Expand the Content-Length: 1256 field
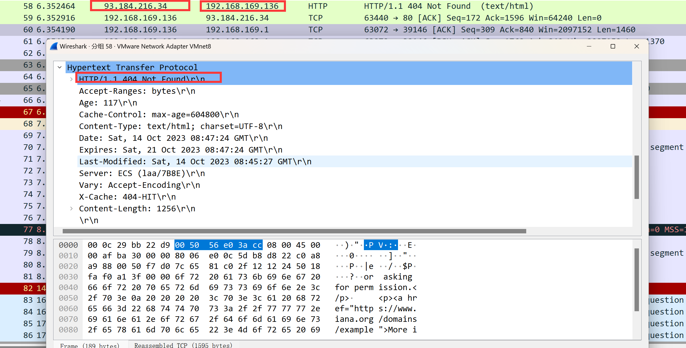Screen dimensions: 686x348 pyautogui.click(x=71, y=208)
